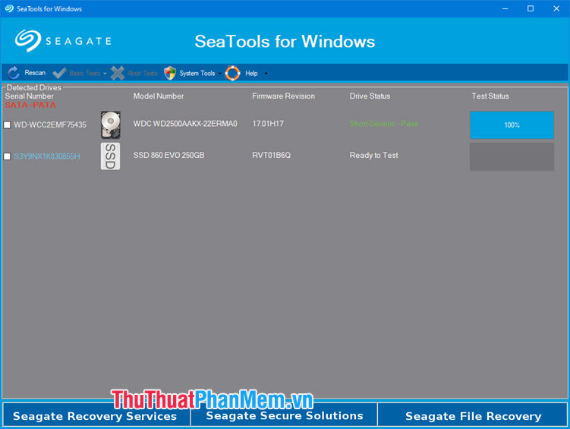Viewport: 570px width, 429px height.
Task: Click the Rescan refresh arrow icon
Action: 14,73
